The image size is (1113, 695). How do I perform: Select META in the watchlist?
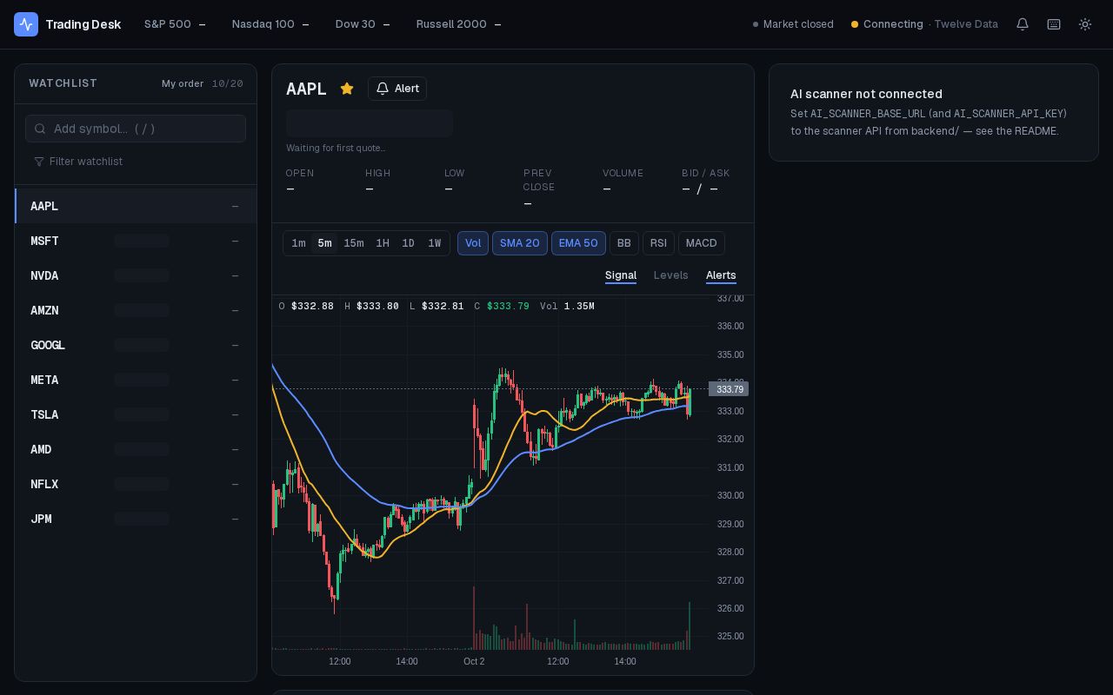click(x=136, y=380)
